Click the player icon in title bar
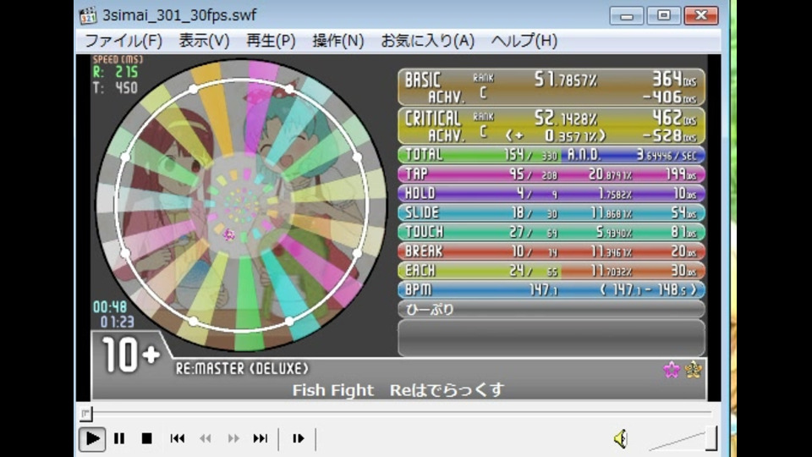Image resolution: width=812 pixels, height=457 pixels. pyautogui.click(x=88, y=15)
